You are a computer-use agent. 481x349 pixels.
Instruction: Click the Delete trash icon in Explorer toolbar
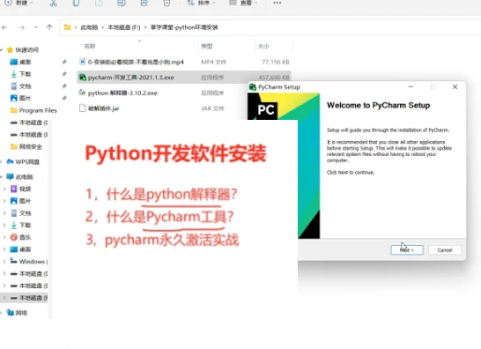click(166, 3)
